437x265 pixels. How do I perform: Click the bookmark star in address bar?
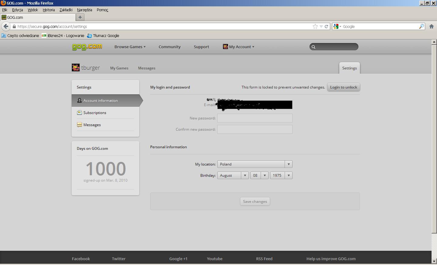tap(315, 26)
